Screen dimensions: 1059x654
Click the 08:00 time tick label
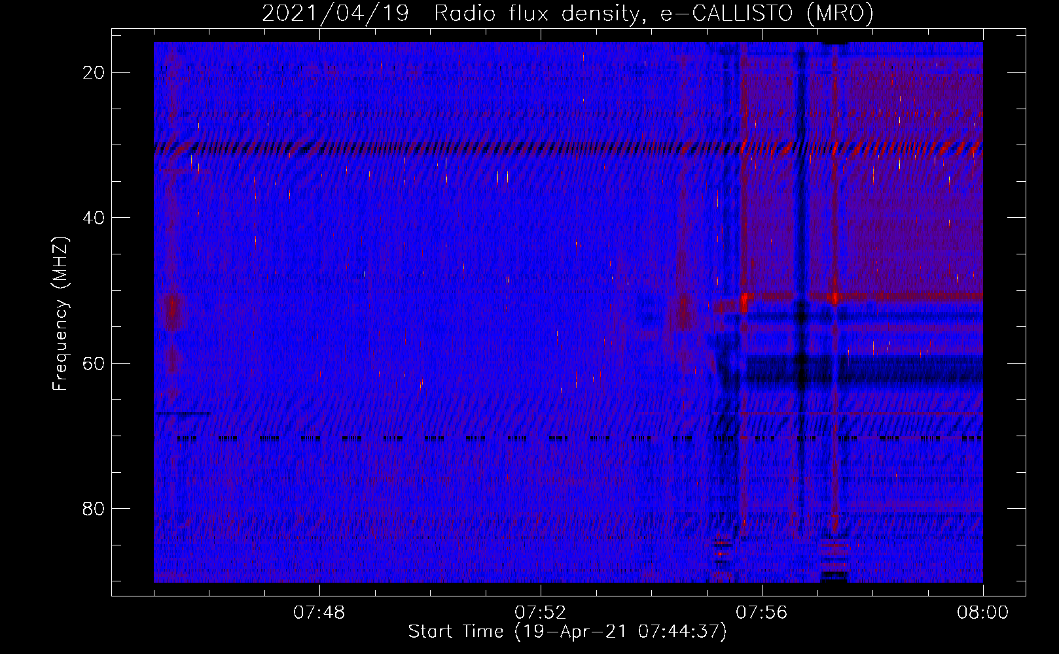[x=982, y=613]
